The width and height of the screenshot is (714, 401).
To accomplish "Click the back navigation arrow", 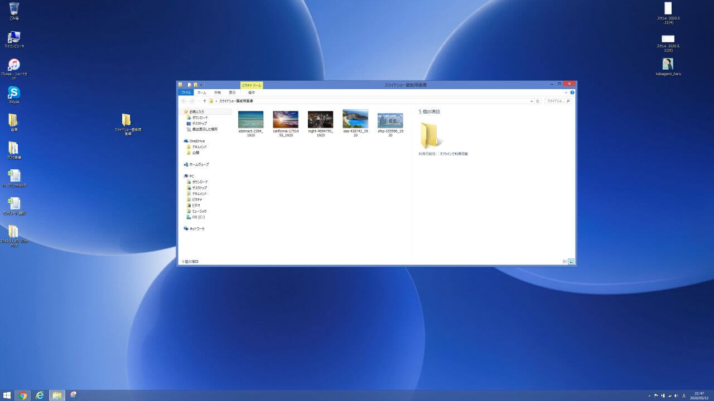I will (183, 101).
